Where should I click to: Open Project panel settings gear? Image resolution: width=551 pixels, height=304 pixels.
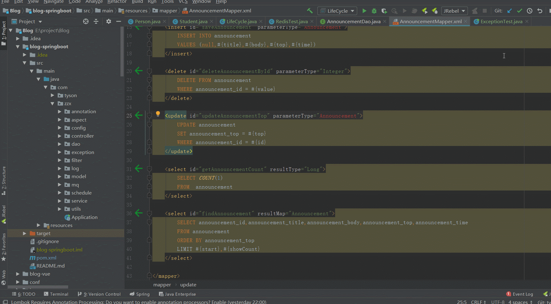(108, 21)
